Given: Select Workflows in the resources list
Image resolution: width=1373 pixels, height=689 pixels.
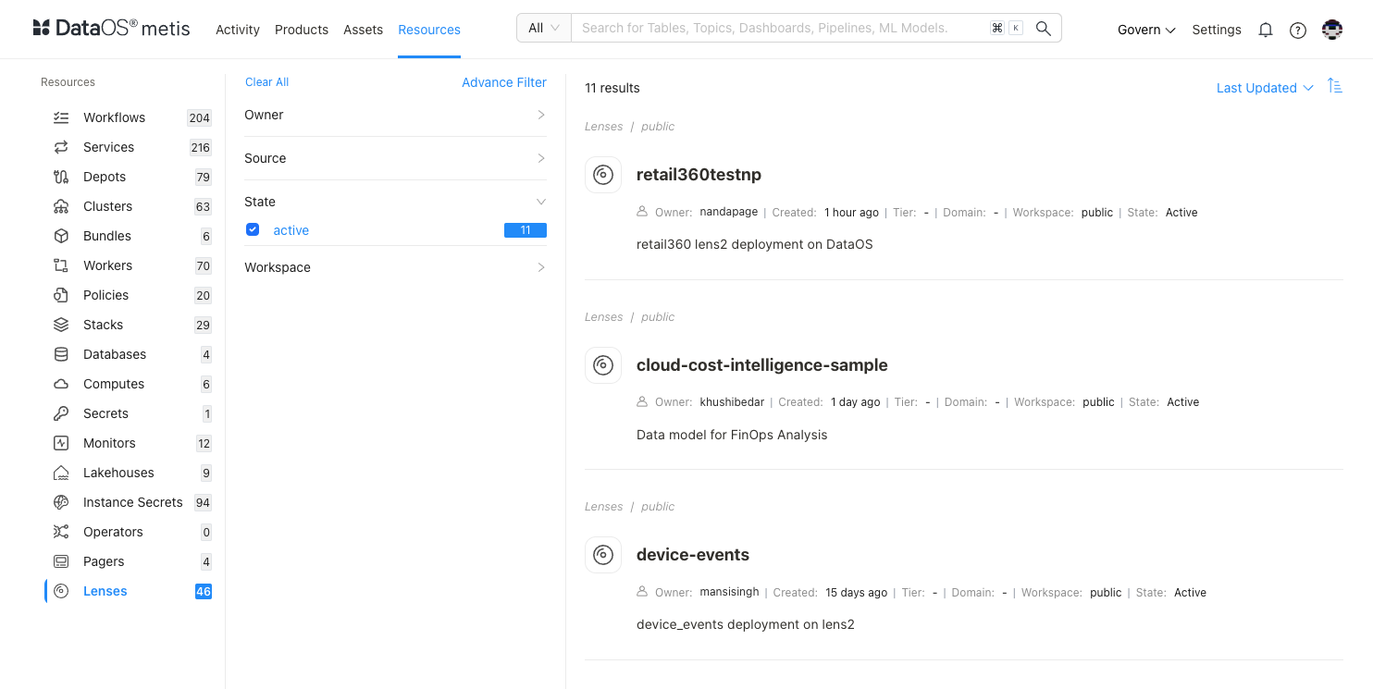Looking at the screenshot, I should coord(114,117).
